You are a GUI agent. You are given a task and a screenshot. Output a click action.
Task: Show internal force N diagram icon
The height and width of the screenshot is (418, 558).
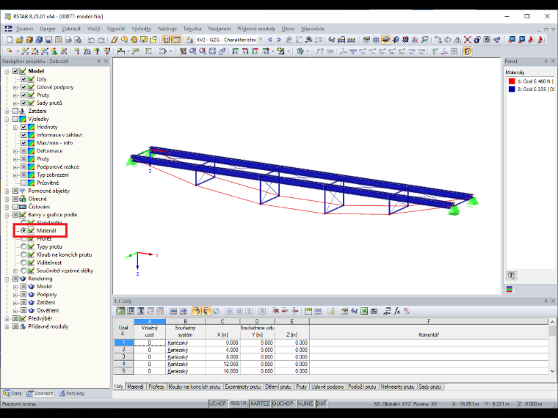353,51
